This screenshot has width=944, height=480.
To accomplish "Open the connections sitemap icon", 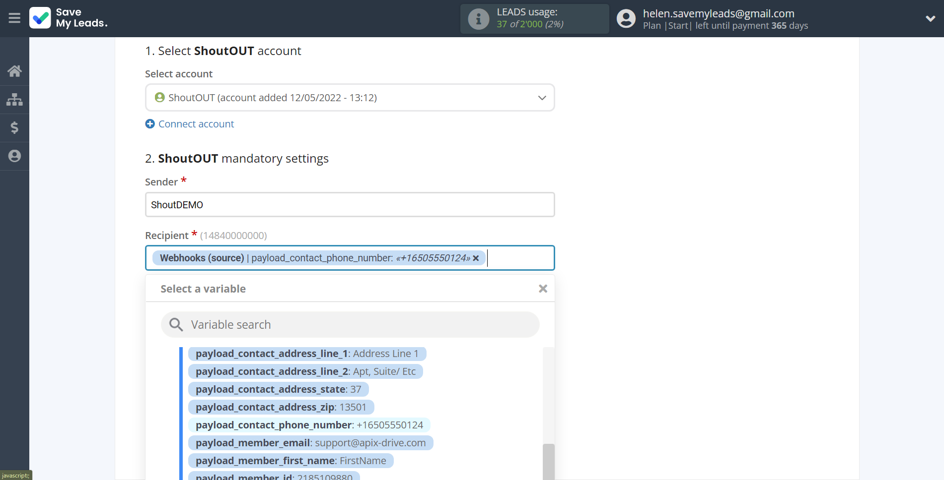I will (14, 100).
